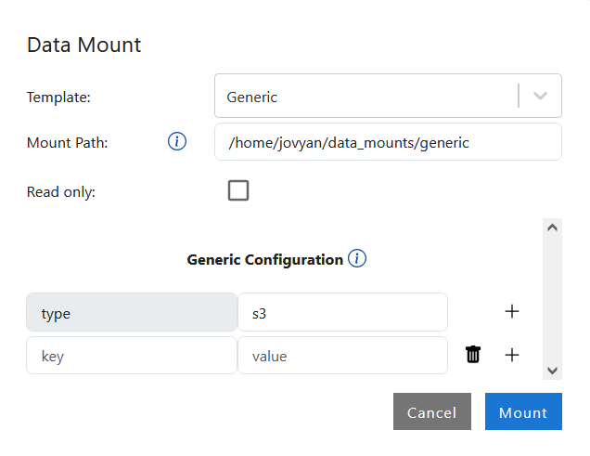This screenshot has height=456, width=590.
Task: Focus the s3 value input field
Action: 343,313
